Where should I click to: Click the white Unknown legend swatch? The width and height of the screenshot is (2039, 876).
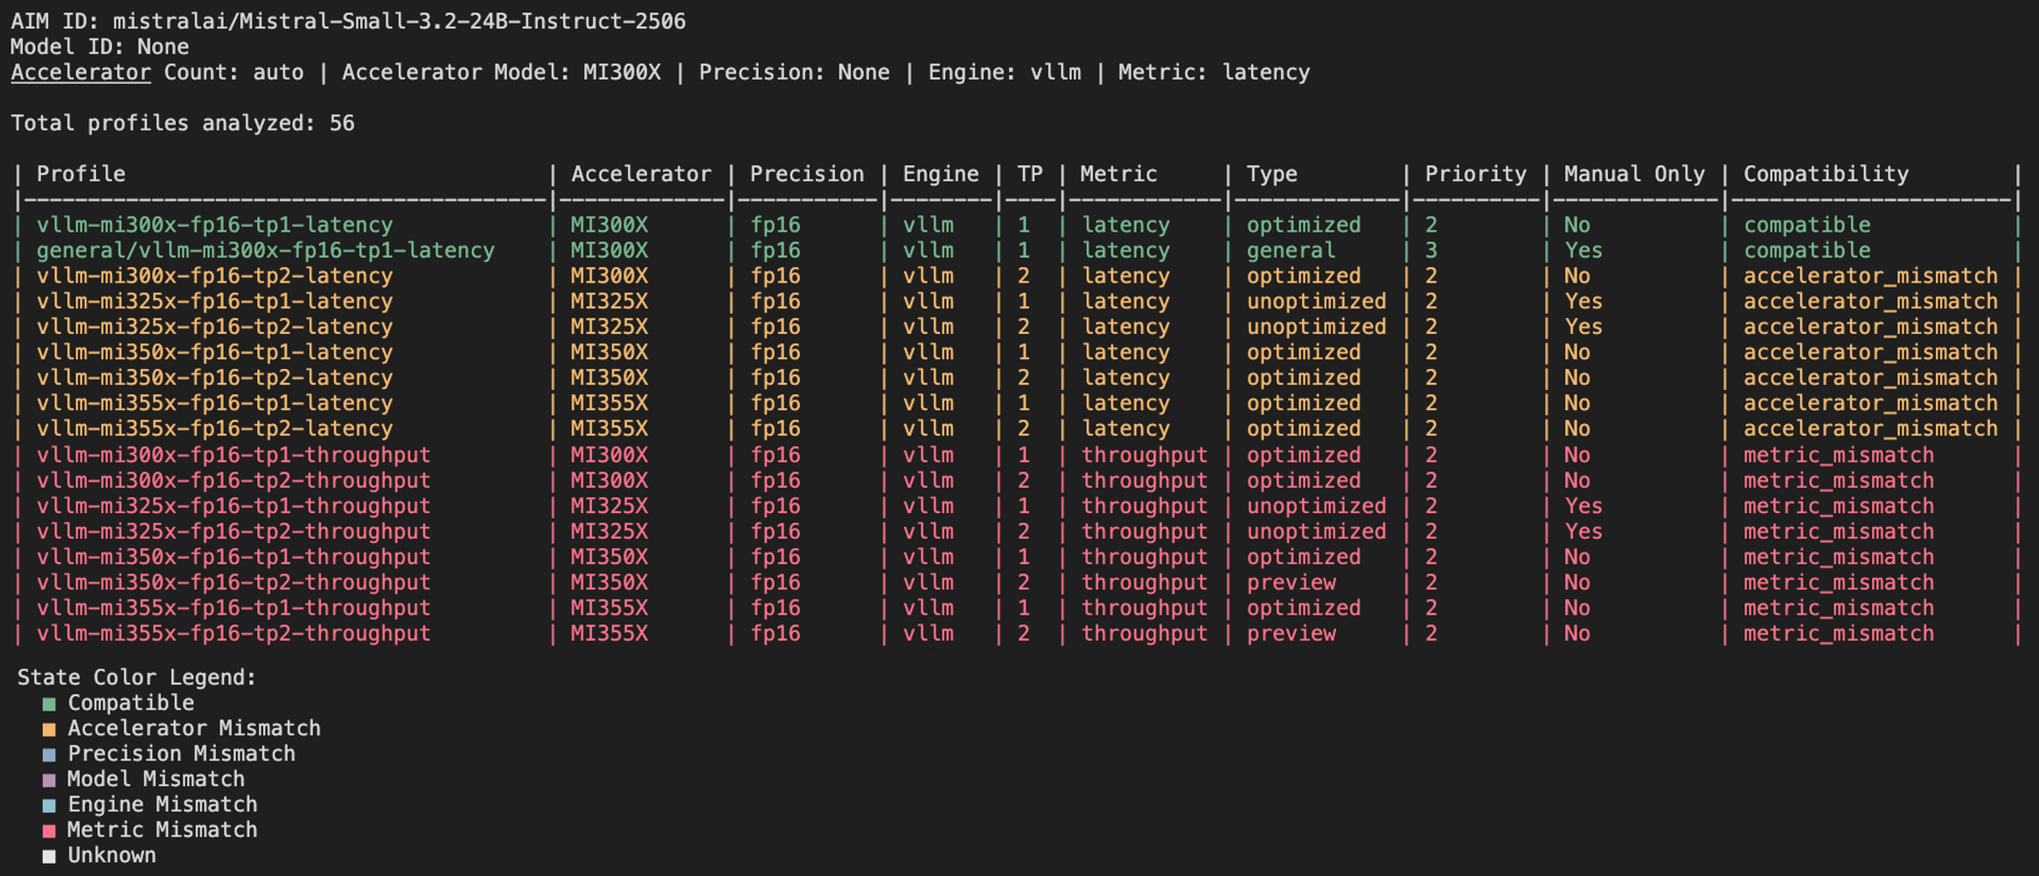[x=49, y=856]
